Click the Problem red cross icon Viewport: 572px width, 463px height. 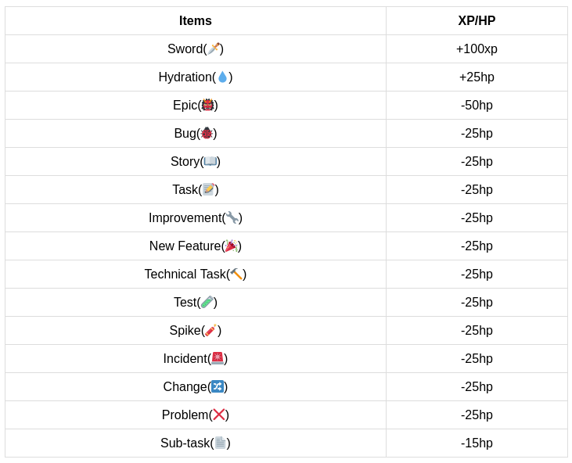219,415
